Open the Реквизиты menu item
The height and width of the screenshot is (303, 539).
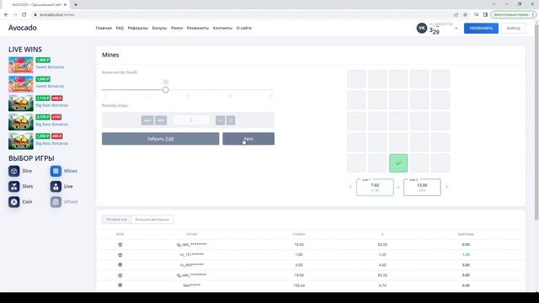click(198, 28)
